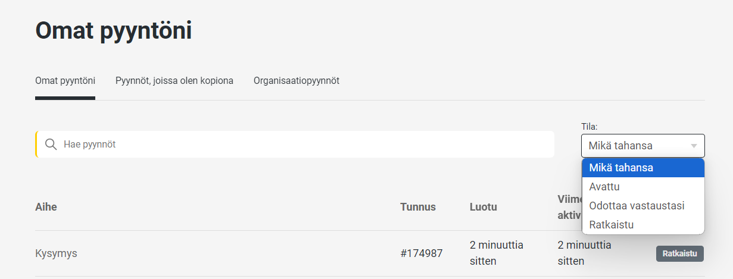Switch to the "Omat pyyntöni" tab
The width and height of the screenshot is (733, 279).
(65, 81)
